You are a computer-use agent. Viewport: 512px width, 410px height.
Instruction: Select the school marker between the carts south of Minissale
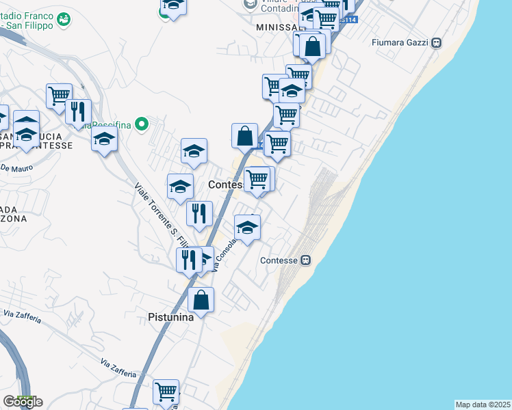(292, 92)
